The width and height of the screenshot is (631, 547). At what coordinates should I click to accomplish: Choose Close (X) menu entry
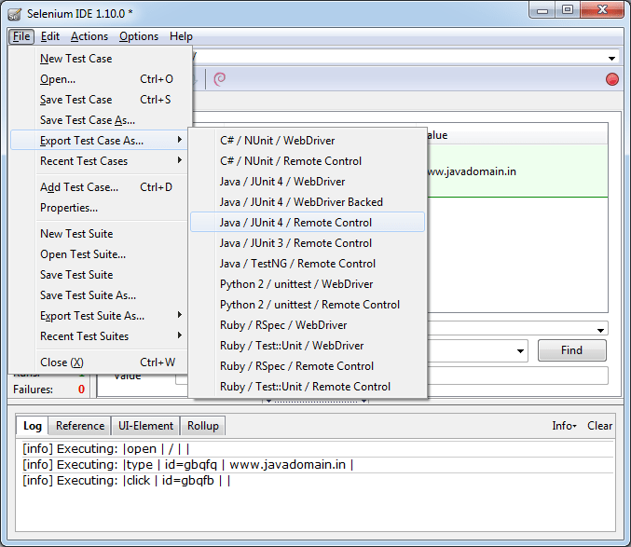pos(100,362)
